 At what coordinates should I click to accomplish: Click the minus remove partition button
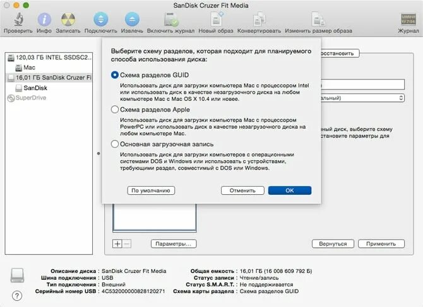click(x=127, y=244)
